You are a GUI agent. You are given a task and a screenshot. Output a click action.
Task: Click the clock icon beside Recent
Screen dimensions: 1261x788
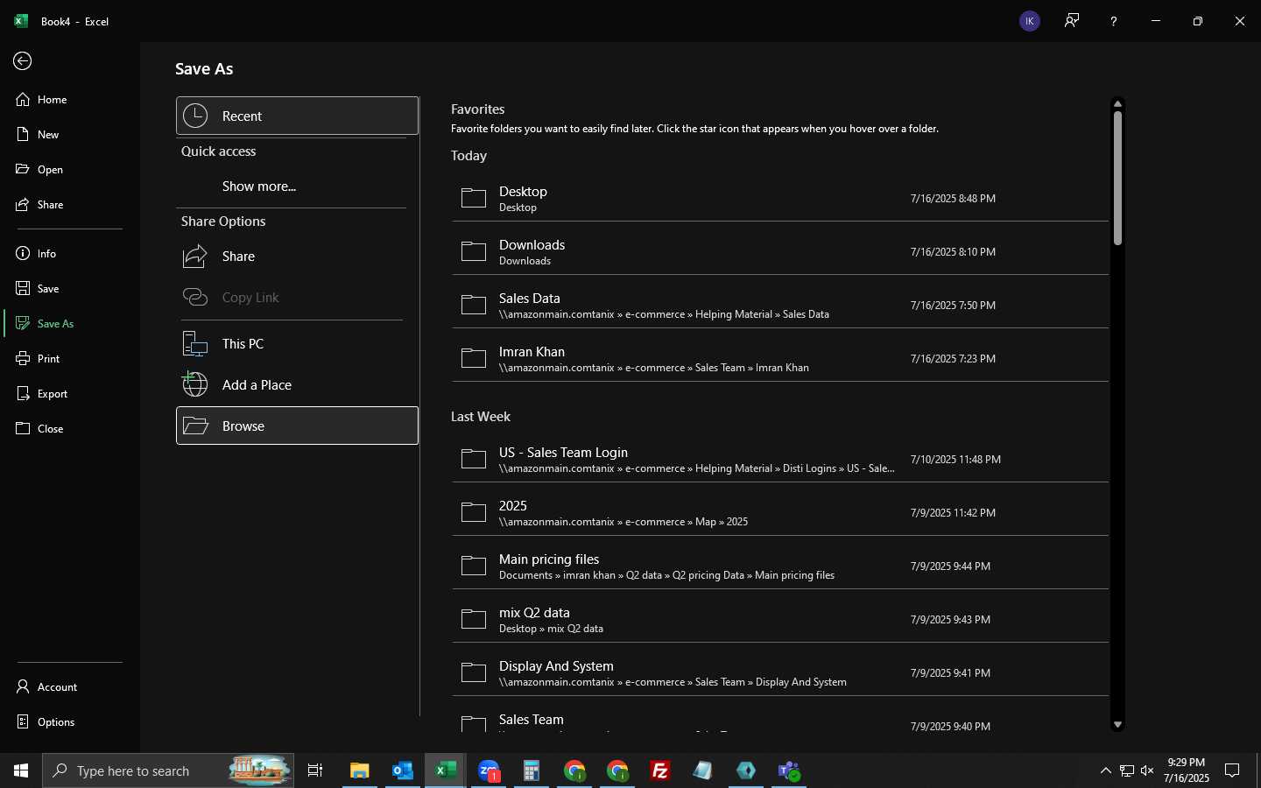click(195, 116)
